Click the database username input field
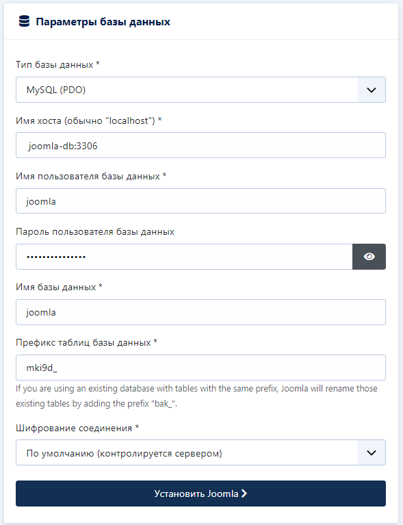Image resolution: width=403 pixels, height=525 pixels. point(200,201)
